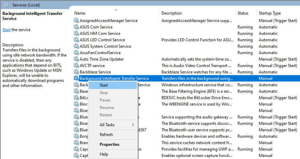
Task: Click the gear icon beside AssignedAccessManager Service
Action: pyautogui.click(x=76, y=21)
